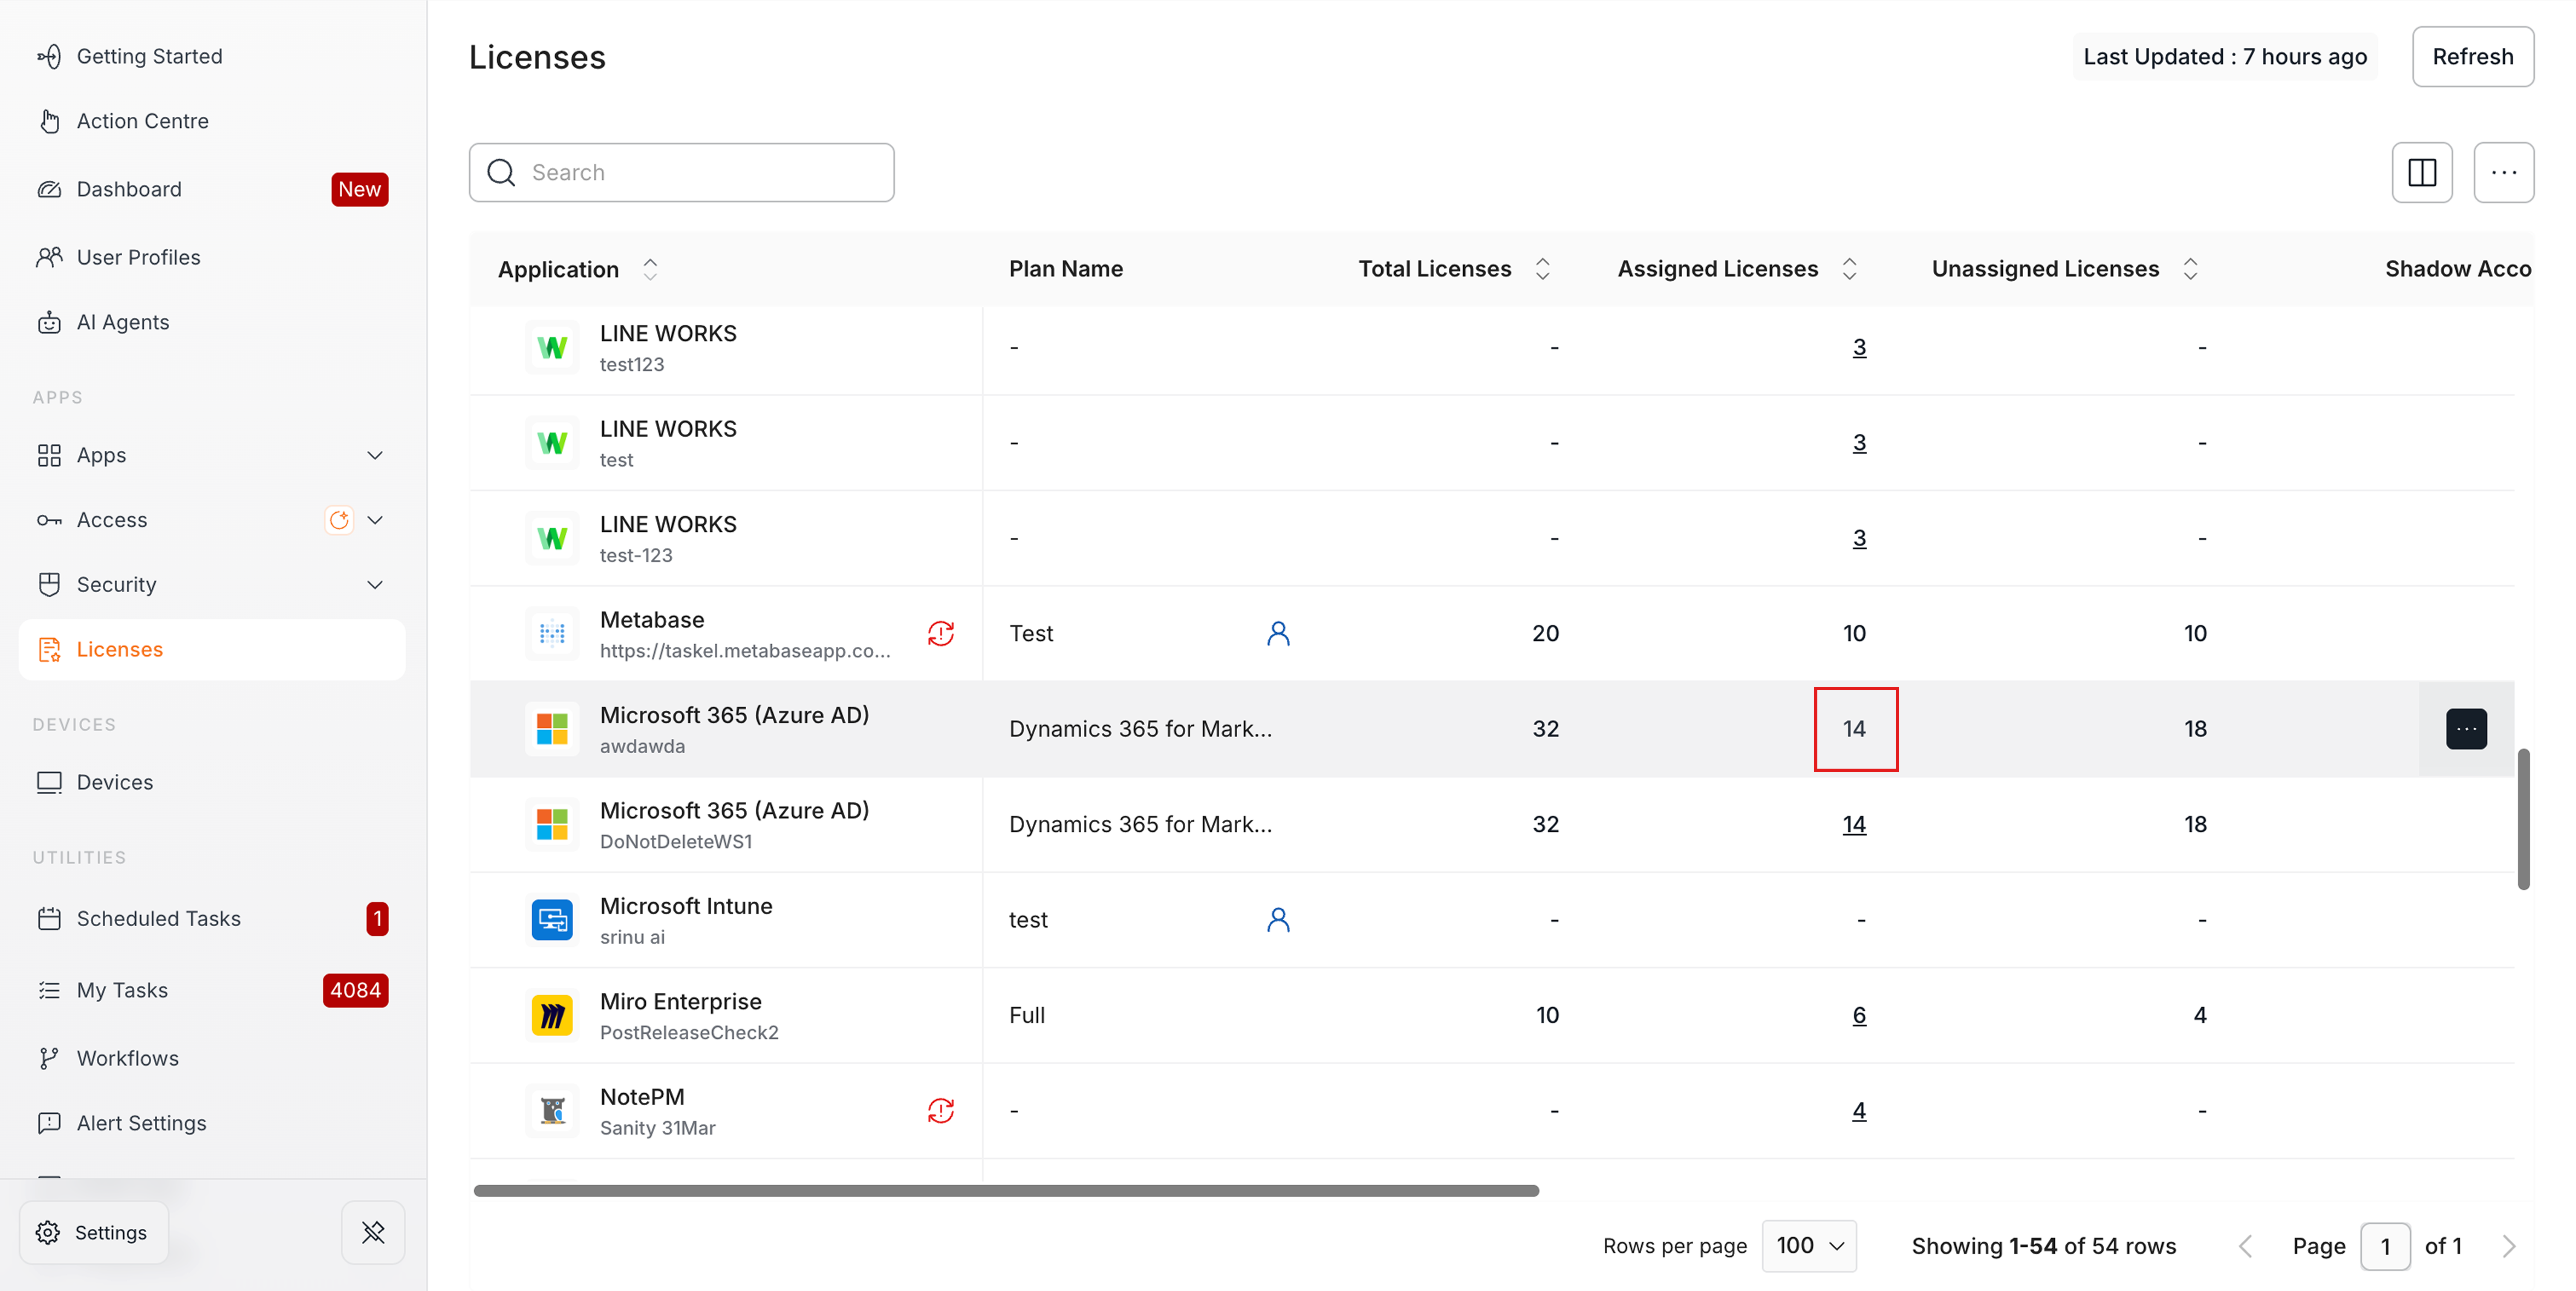Viewport: 2576px width, 1291px height.
Task: Click the unpin sidebar icon button
Action: pos(373,1232)
